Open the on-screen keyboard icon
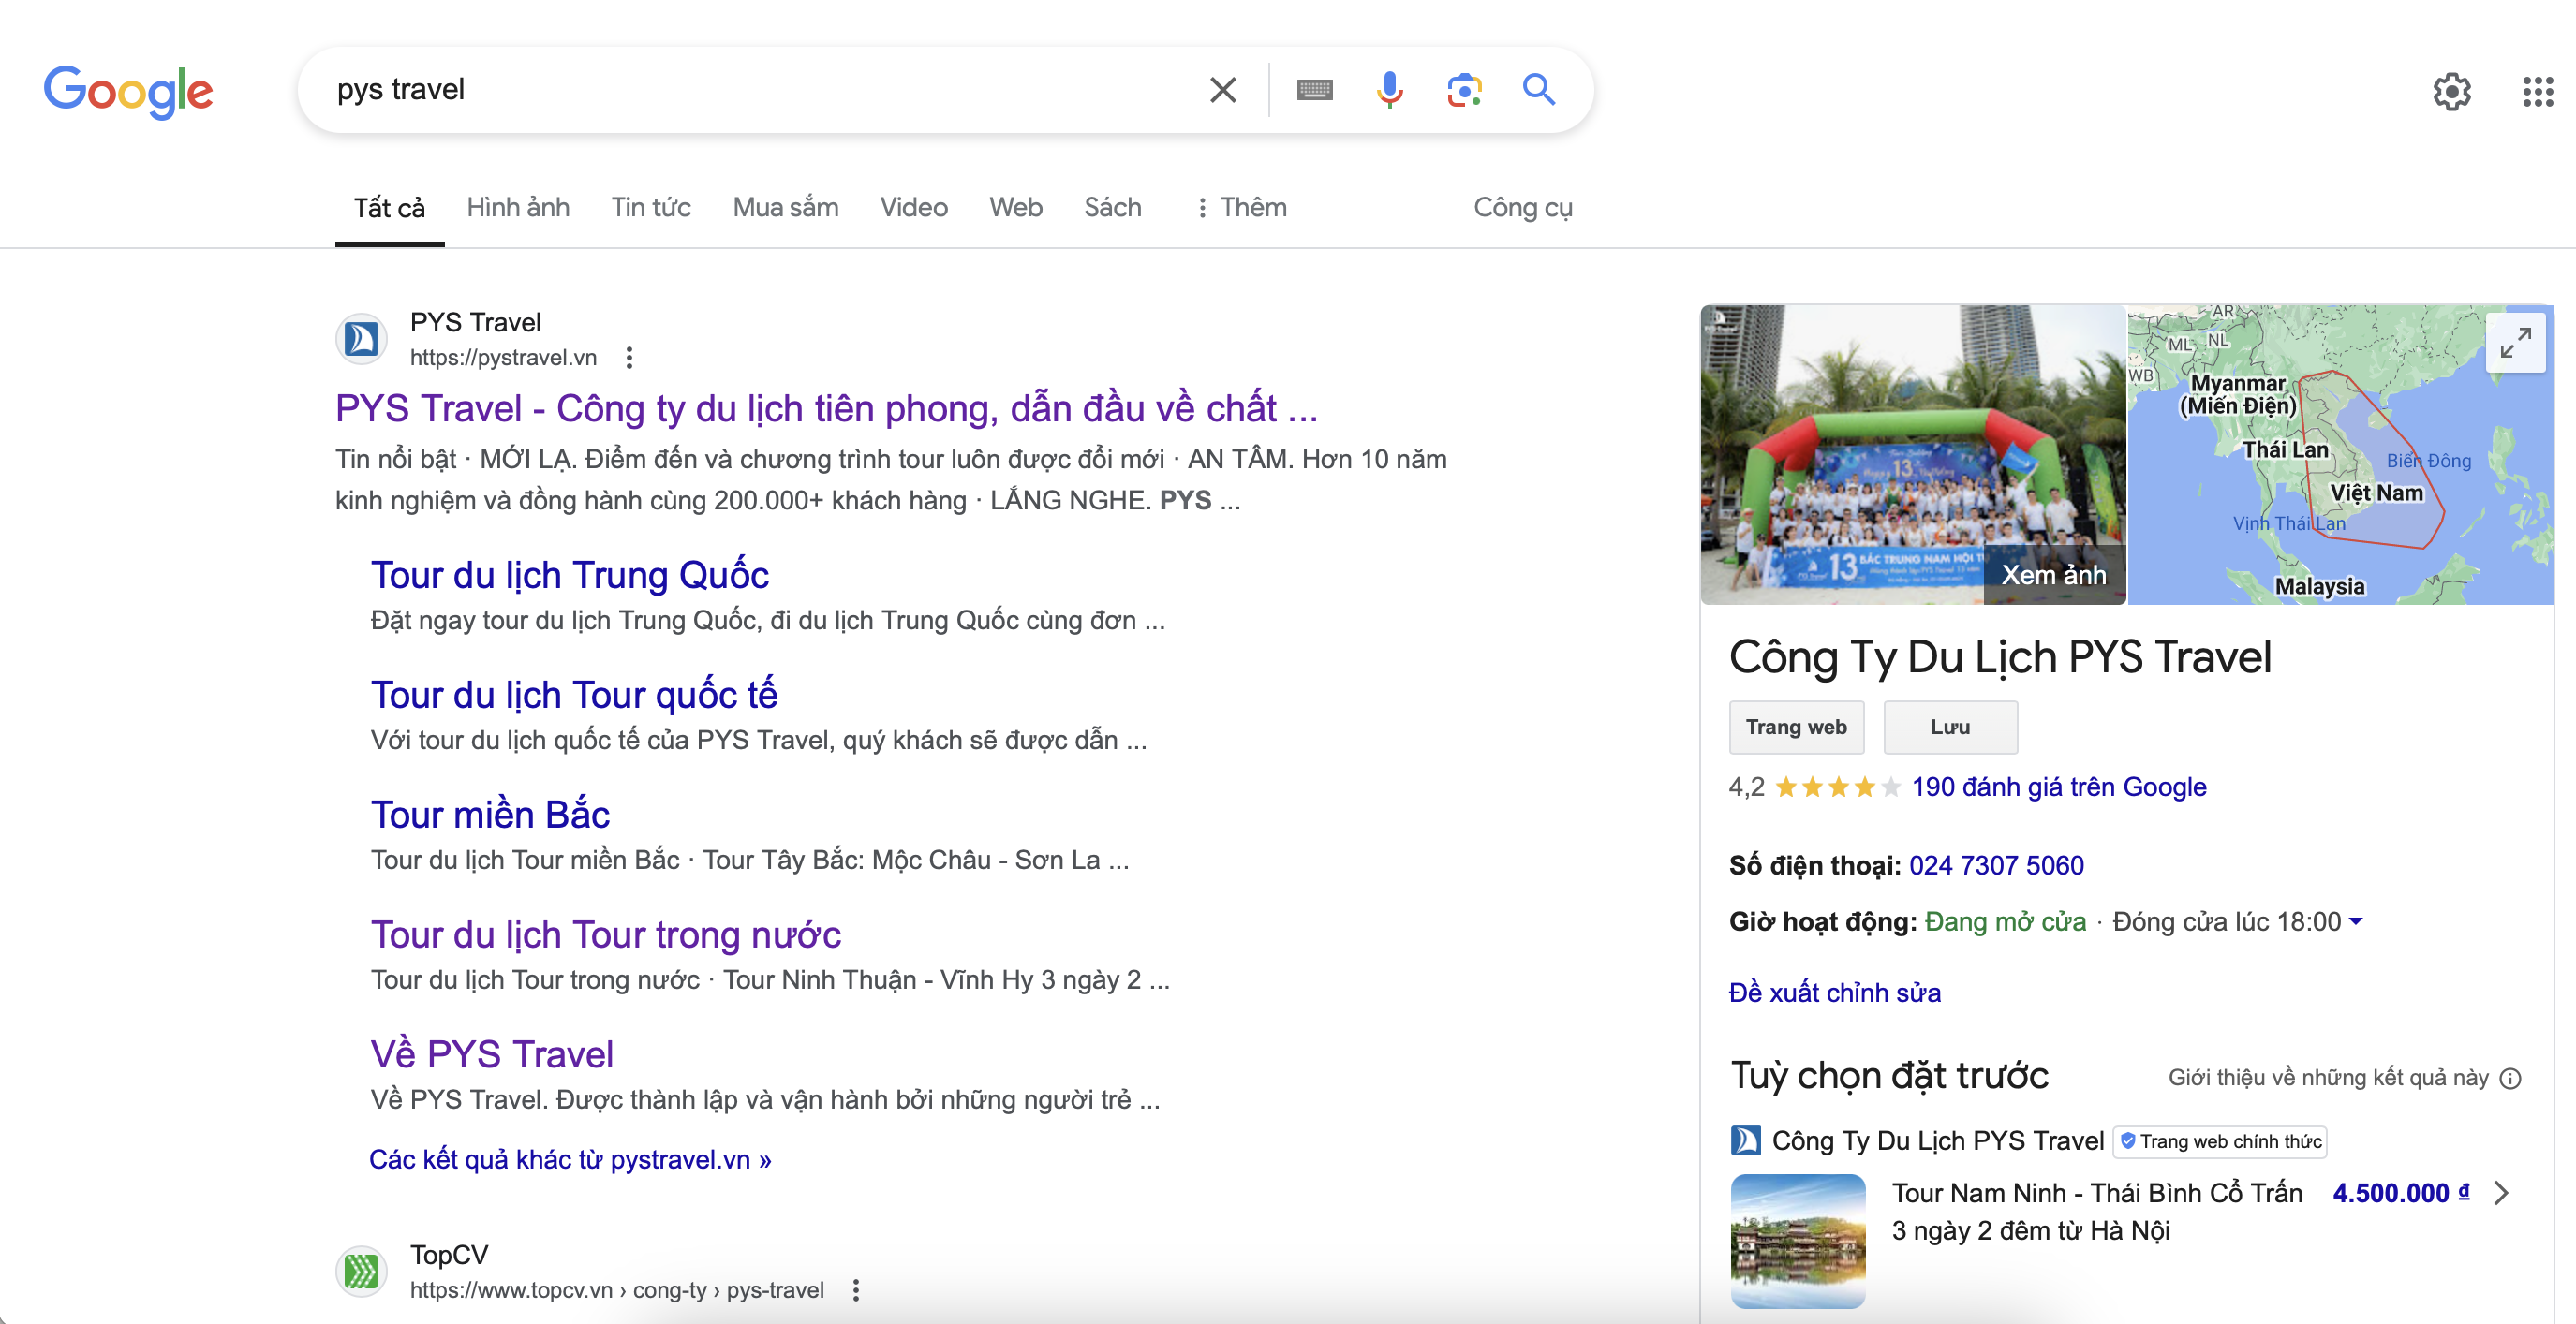This screenshot has height=1324, width=2576. (1314, 90)
